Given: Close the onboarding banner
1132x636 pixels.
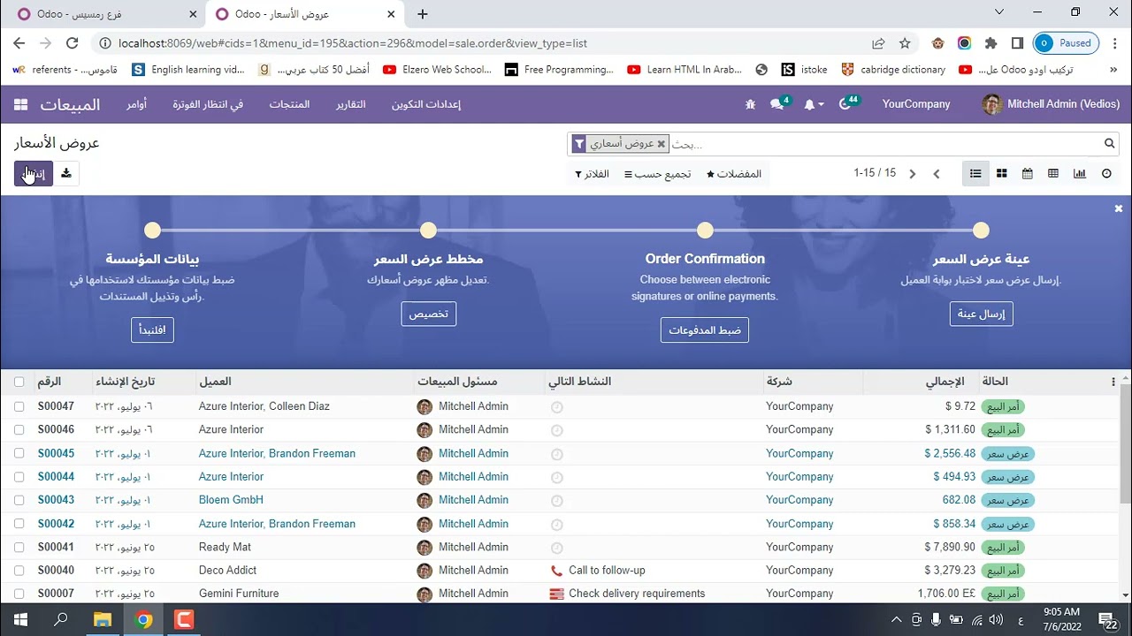Looking at the screenshot, I should pos(1118,208).
